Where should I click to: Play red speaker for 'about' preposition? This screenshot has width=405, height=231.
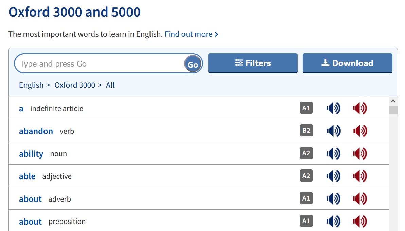(360, 222)
